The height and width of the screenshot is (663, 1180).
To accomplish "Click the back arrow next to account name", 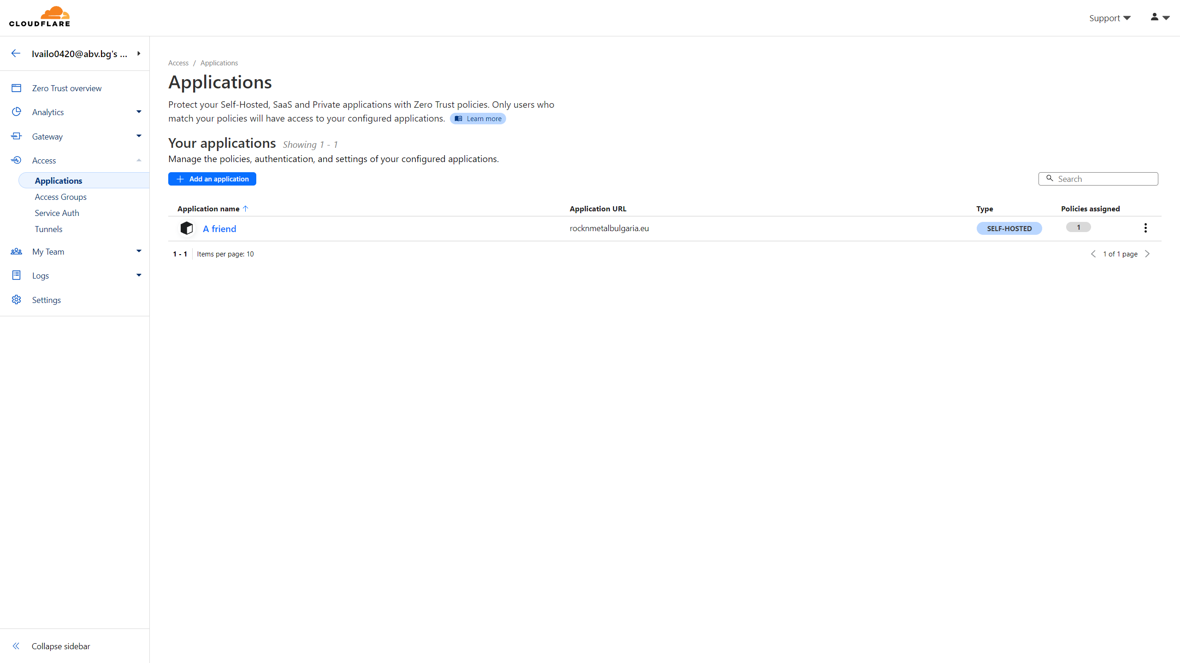I will (16, 53).
